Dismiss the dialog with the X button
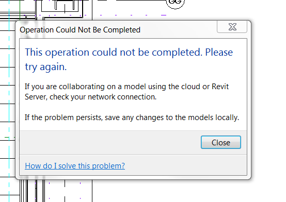Screen dimensions: 286x202 click(232, 27)
